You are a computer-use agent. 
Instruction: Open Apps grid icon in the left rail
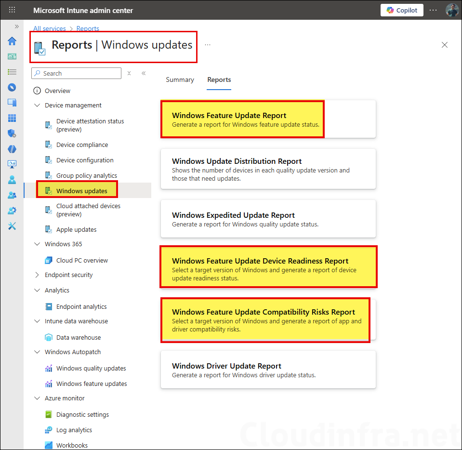click(x=12, y=118)
